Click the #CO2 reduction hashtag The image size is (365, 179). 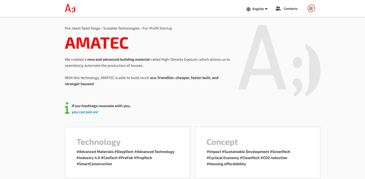(x=274, y=158)
